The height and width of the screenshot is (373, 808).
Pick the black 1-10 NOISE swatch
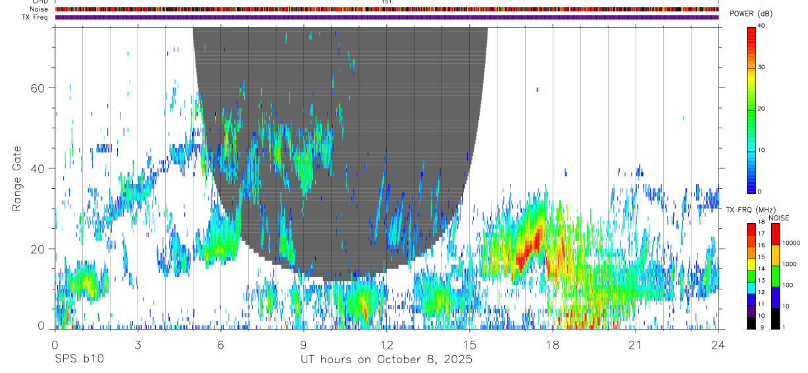pyautogui.click(x=775, y=318)
